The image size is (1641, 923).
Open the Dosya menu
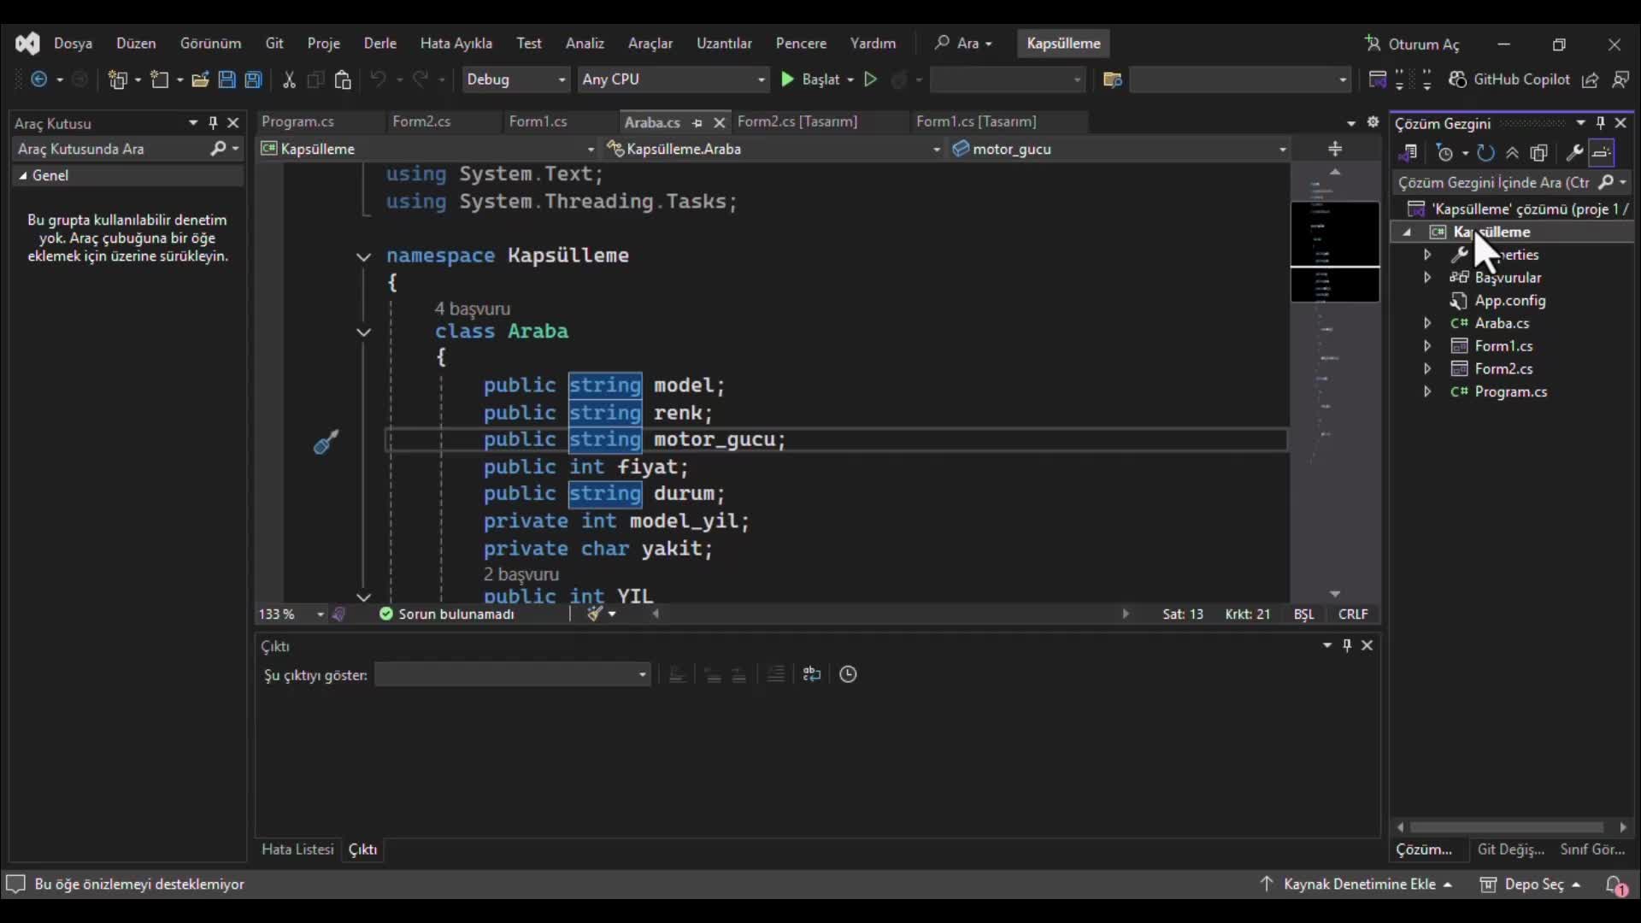pos(73,44)
